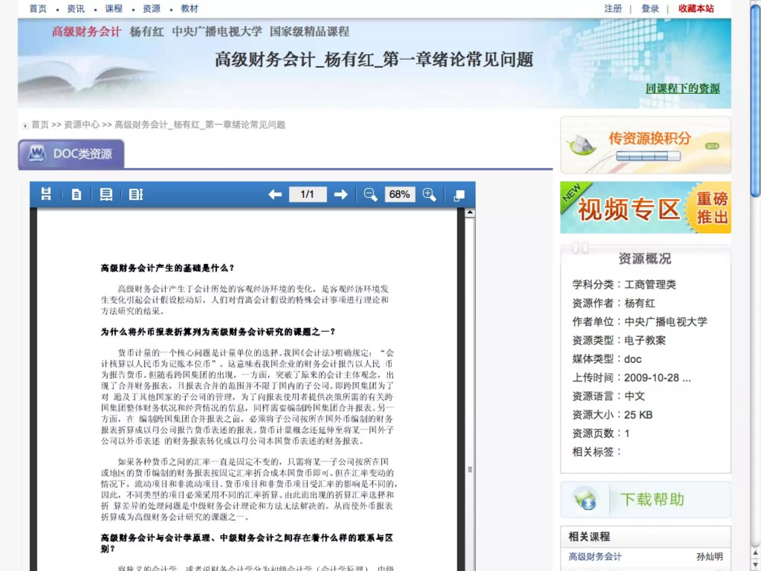761x571 pixels.
Task: Open the 课程 menu in top navigation
Action: (x=113, y=8)
